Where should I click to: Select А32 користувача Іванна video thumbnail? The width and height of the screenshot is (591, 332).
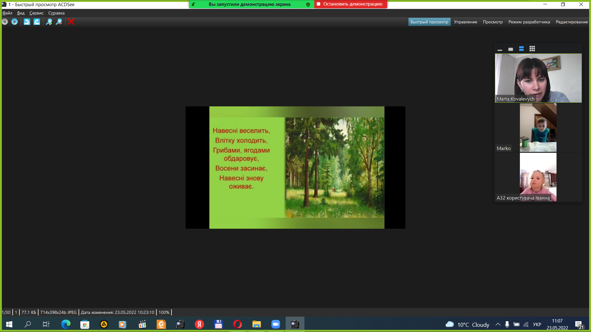coord(538,177)
